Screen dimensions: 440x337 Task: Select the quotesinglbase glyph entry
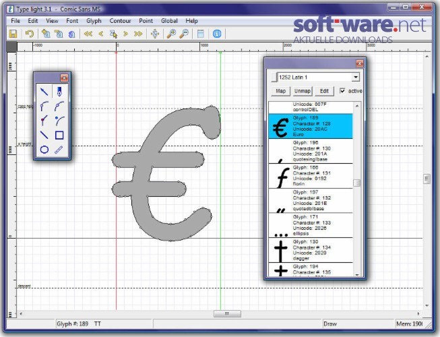[311, 151]
